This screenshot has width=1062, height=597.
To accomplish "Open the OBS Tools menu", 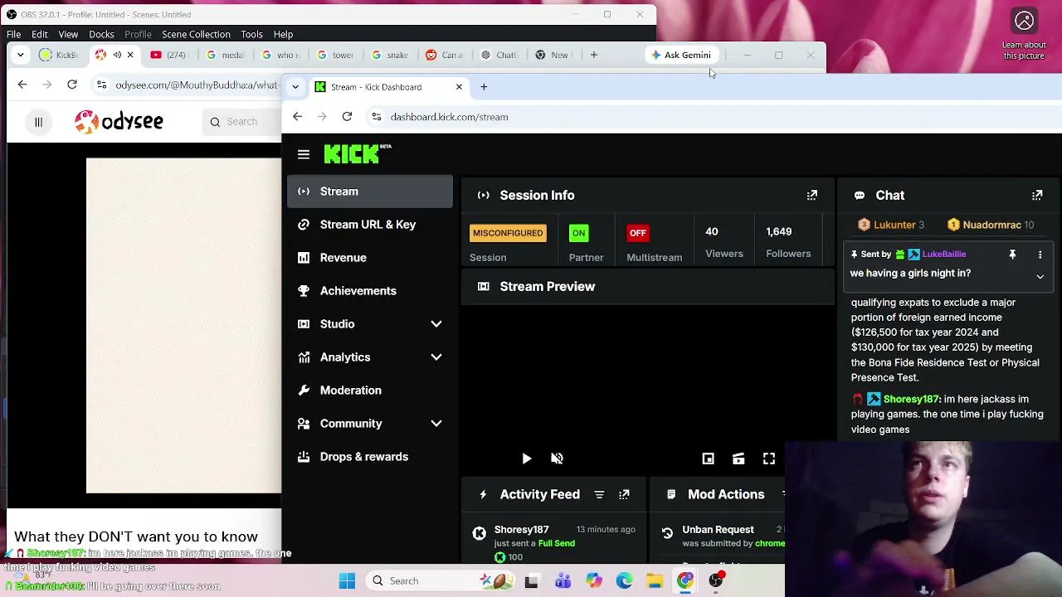I will [251, 34].
